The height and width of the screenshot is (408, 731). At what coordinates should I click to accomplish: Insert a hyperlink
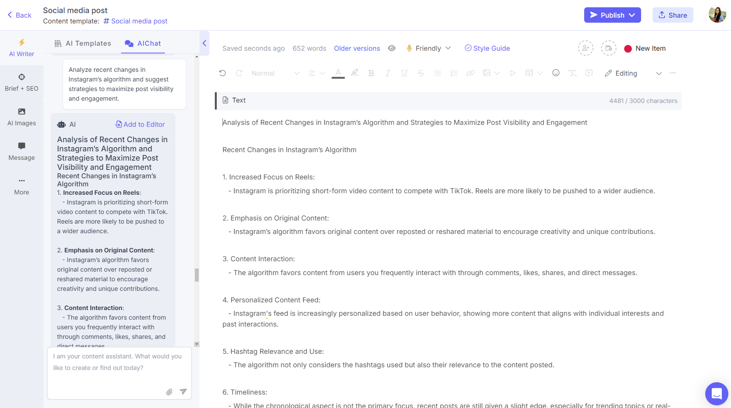pyautogui.click(x=470, y=73)
